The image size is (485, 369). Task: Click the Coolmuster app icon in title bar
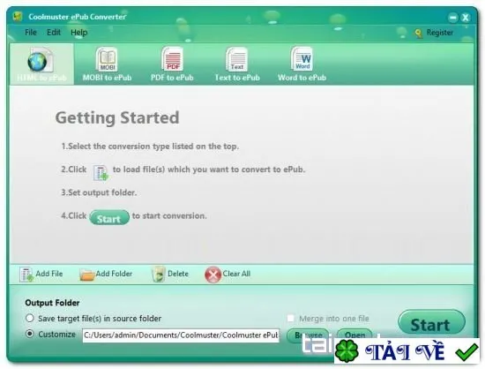(x=18, y=16)
